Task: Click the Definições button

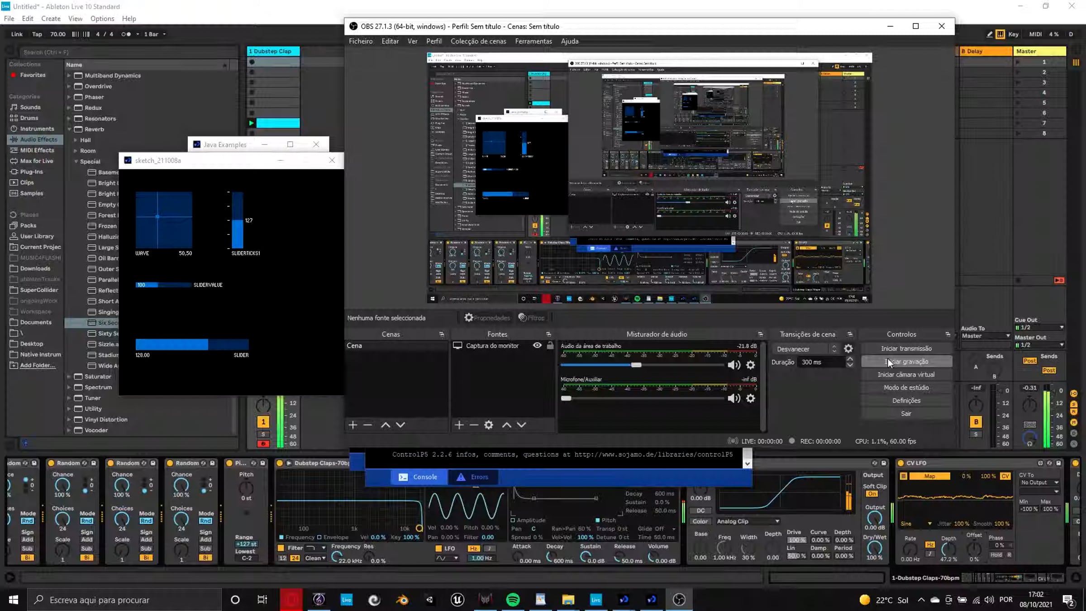Action: [x=906, y=401]
